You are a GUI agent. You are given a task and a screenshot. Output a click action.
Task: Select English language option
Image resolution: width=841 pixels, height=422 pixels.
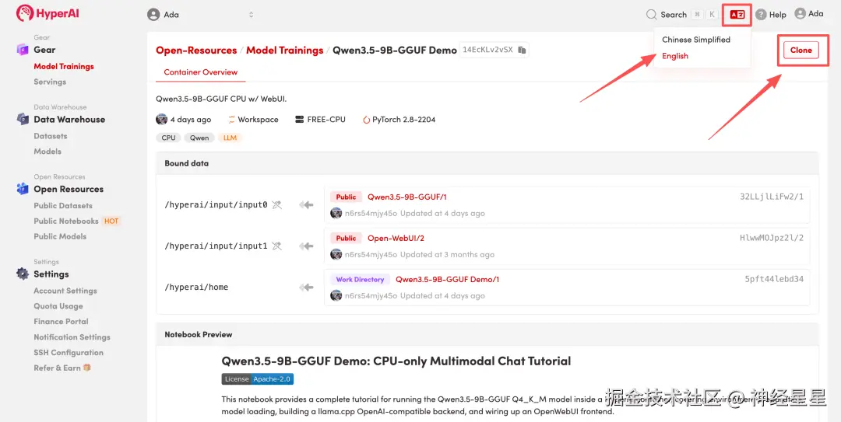[674, 56]
